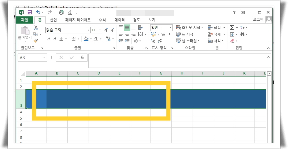The image size is (288, 149).
Task: Click the 삭제 delete cells button
Action: tap(214, 34)
